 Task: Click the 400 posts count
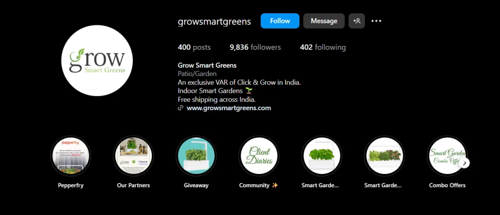194,47
